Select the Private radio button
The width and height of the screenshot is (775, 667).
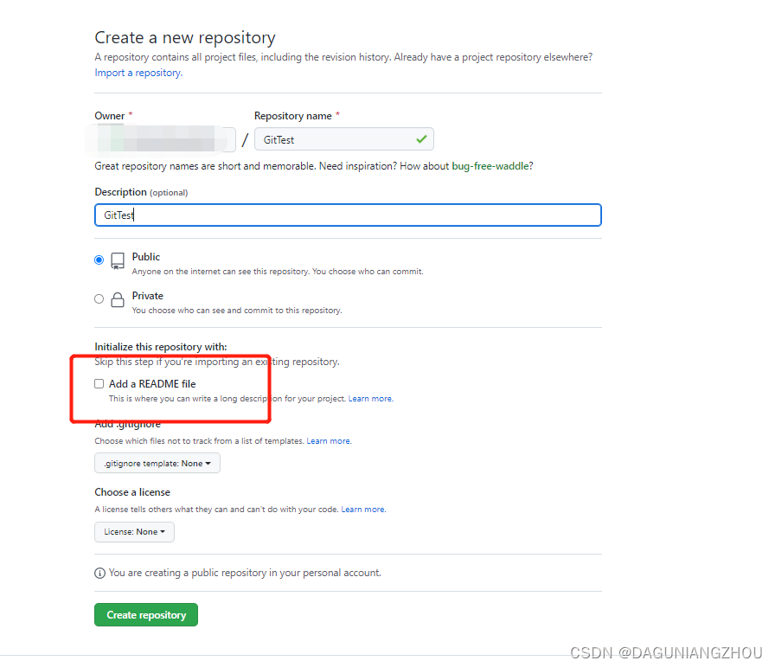point(99,299)
